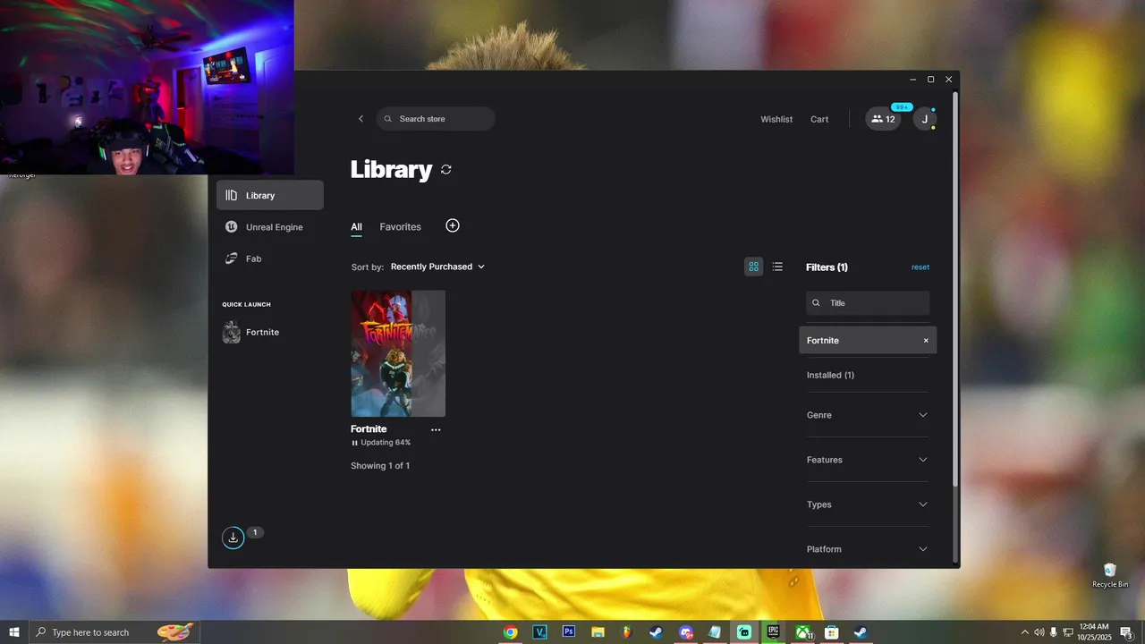Open Unreal Engine in sidebar
Viewport: 1145px width, 644px height.
[x=270, y=227]
